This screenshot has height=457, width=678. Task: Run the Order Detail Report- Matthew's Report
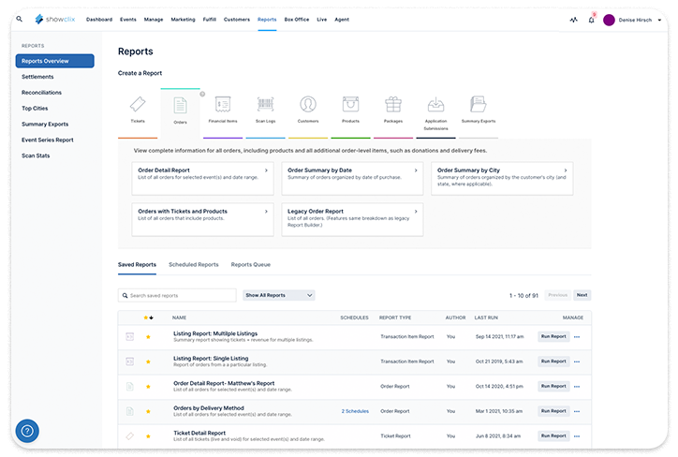(553, 386)
